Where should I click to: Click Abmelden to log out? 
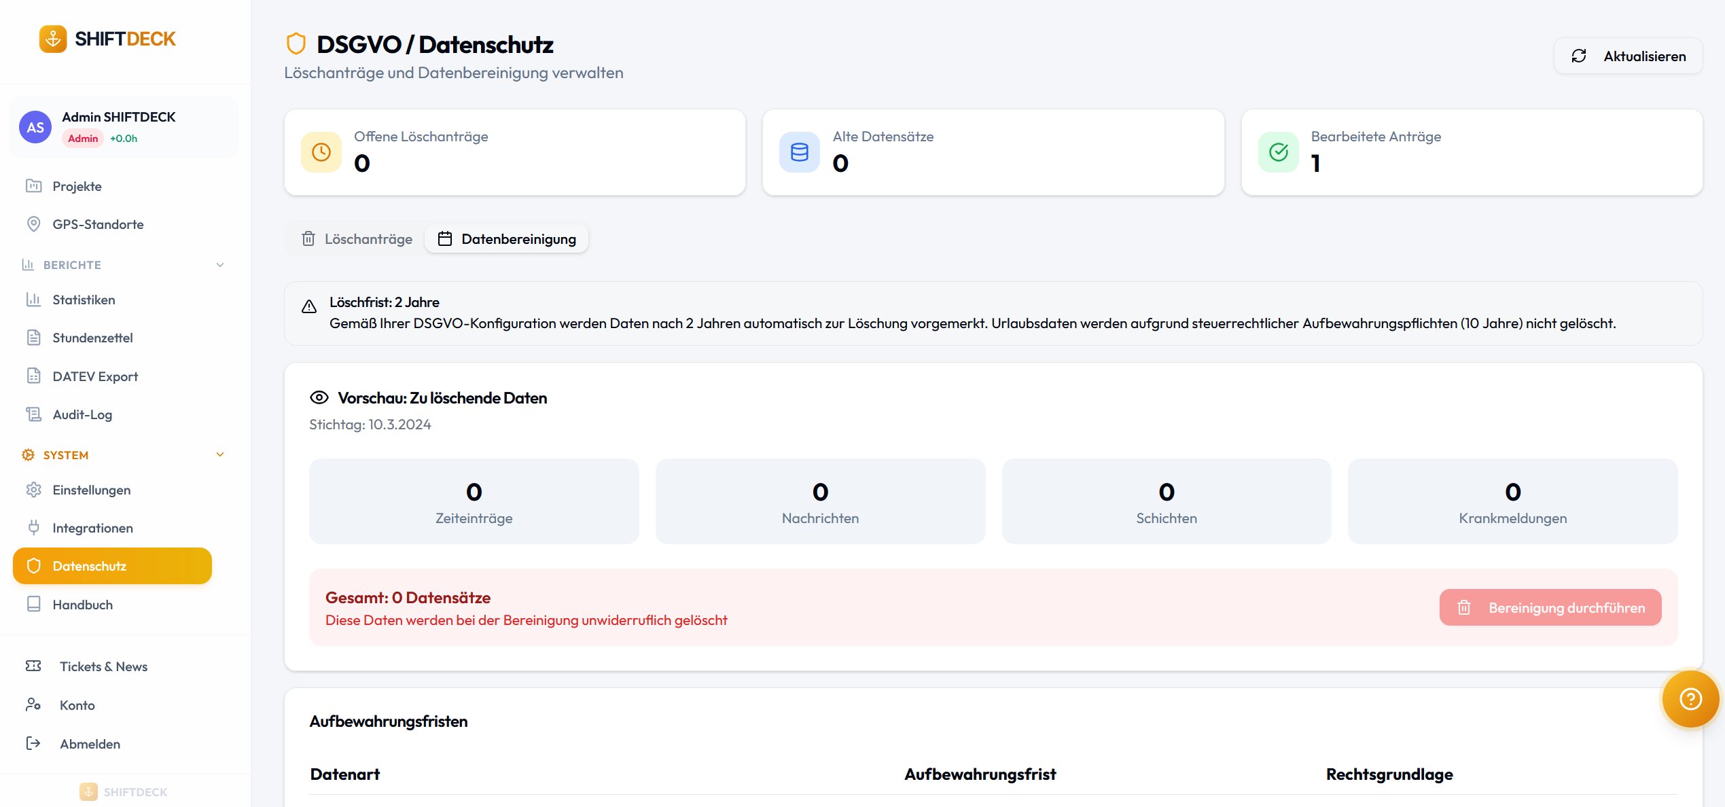pyautogui.click(x=90, y=744)
